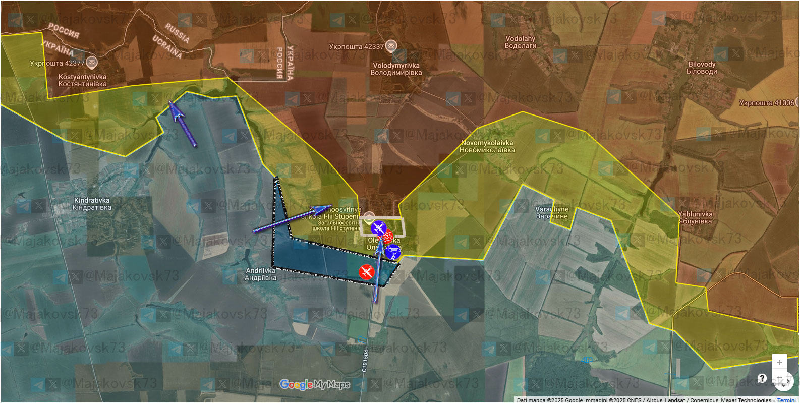Click the Укрпошта 42337 text label
The image size is (800, 403).
(x=356, y=46)
